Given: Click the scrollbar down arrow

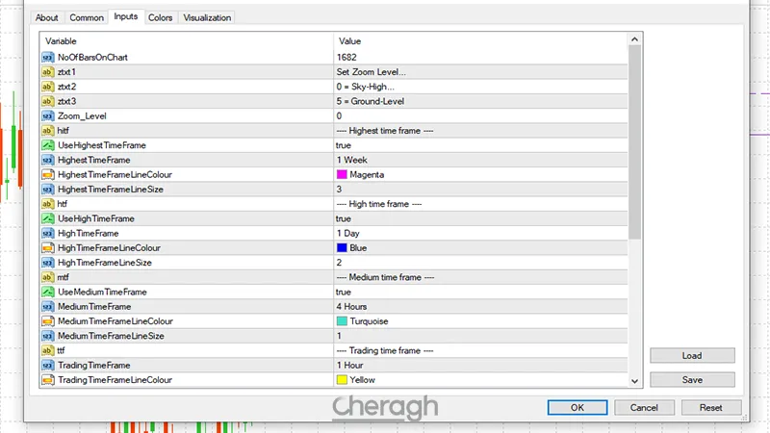Looking at the screenshot, I should [x=634, y=381].
